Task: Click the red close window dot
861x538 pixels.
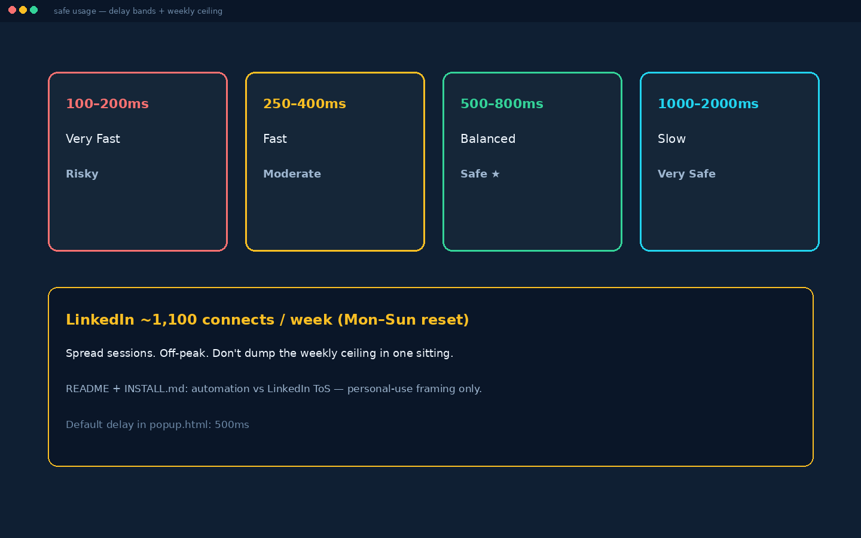Action: (12, 10)
